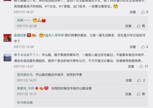This screenshot has height=108, width=153.
Task: Click the orange V verified badge beside 直播成都
Action: pyautogui.click(x=29, y=35)
